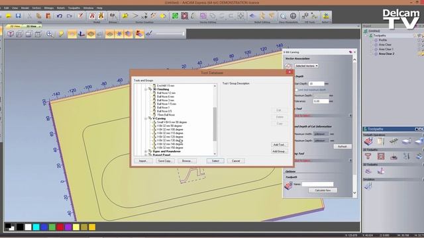Click the polyline vector creation icon
This screenshot has width=424, height=238.
click(x=134, y=16)
